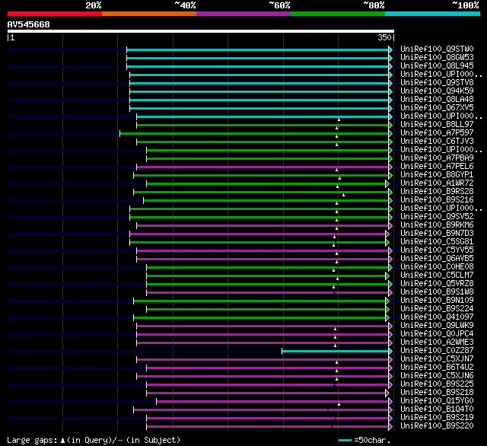487x446 pixels.
Task: Select the UniRef100_B9S224 label
Action: (437, 309)
